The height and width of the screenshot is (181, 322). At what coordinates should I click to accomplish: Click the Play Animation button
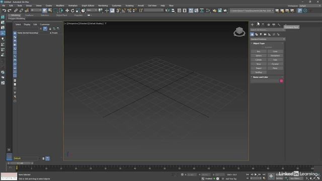(256, 174)
